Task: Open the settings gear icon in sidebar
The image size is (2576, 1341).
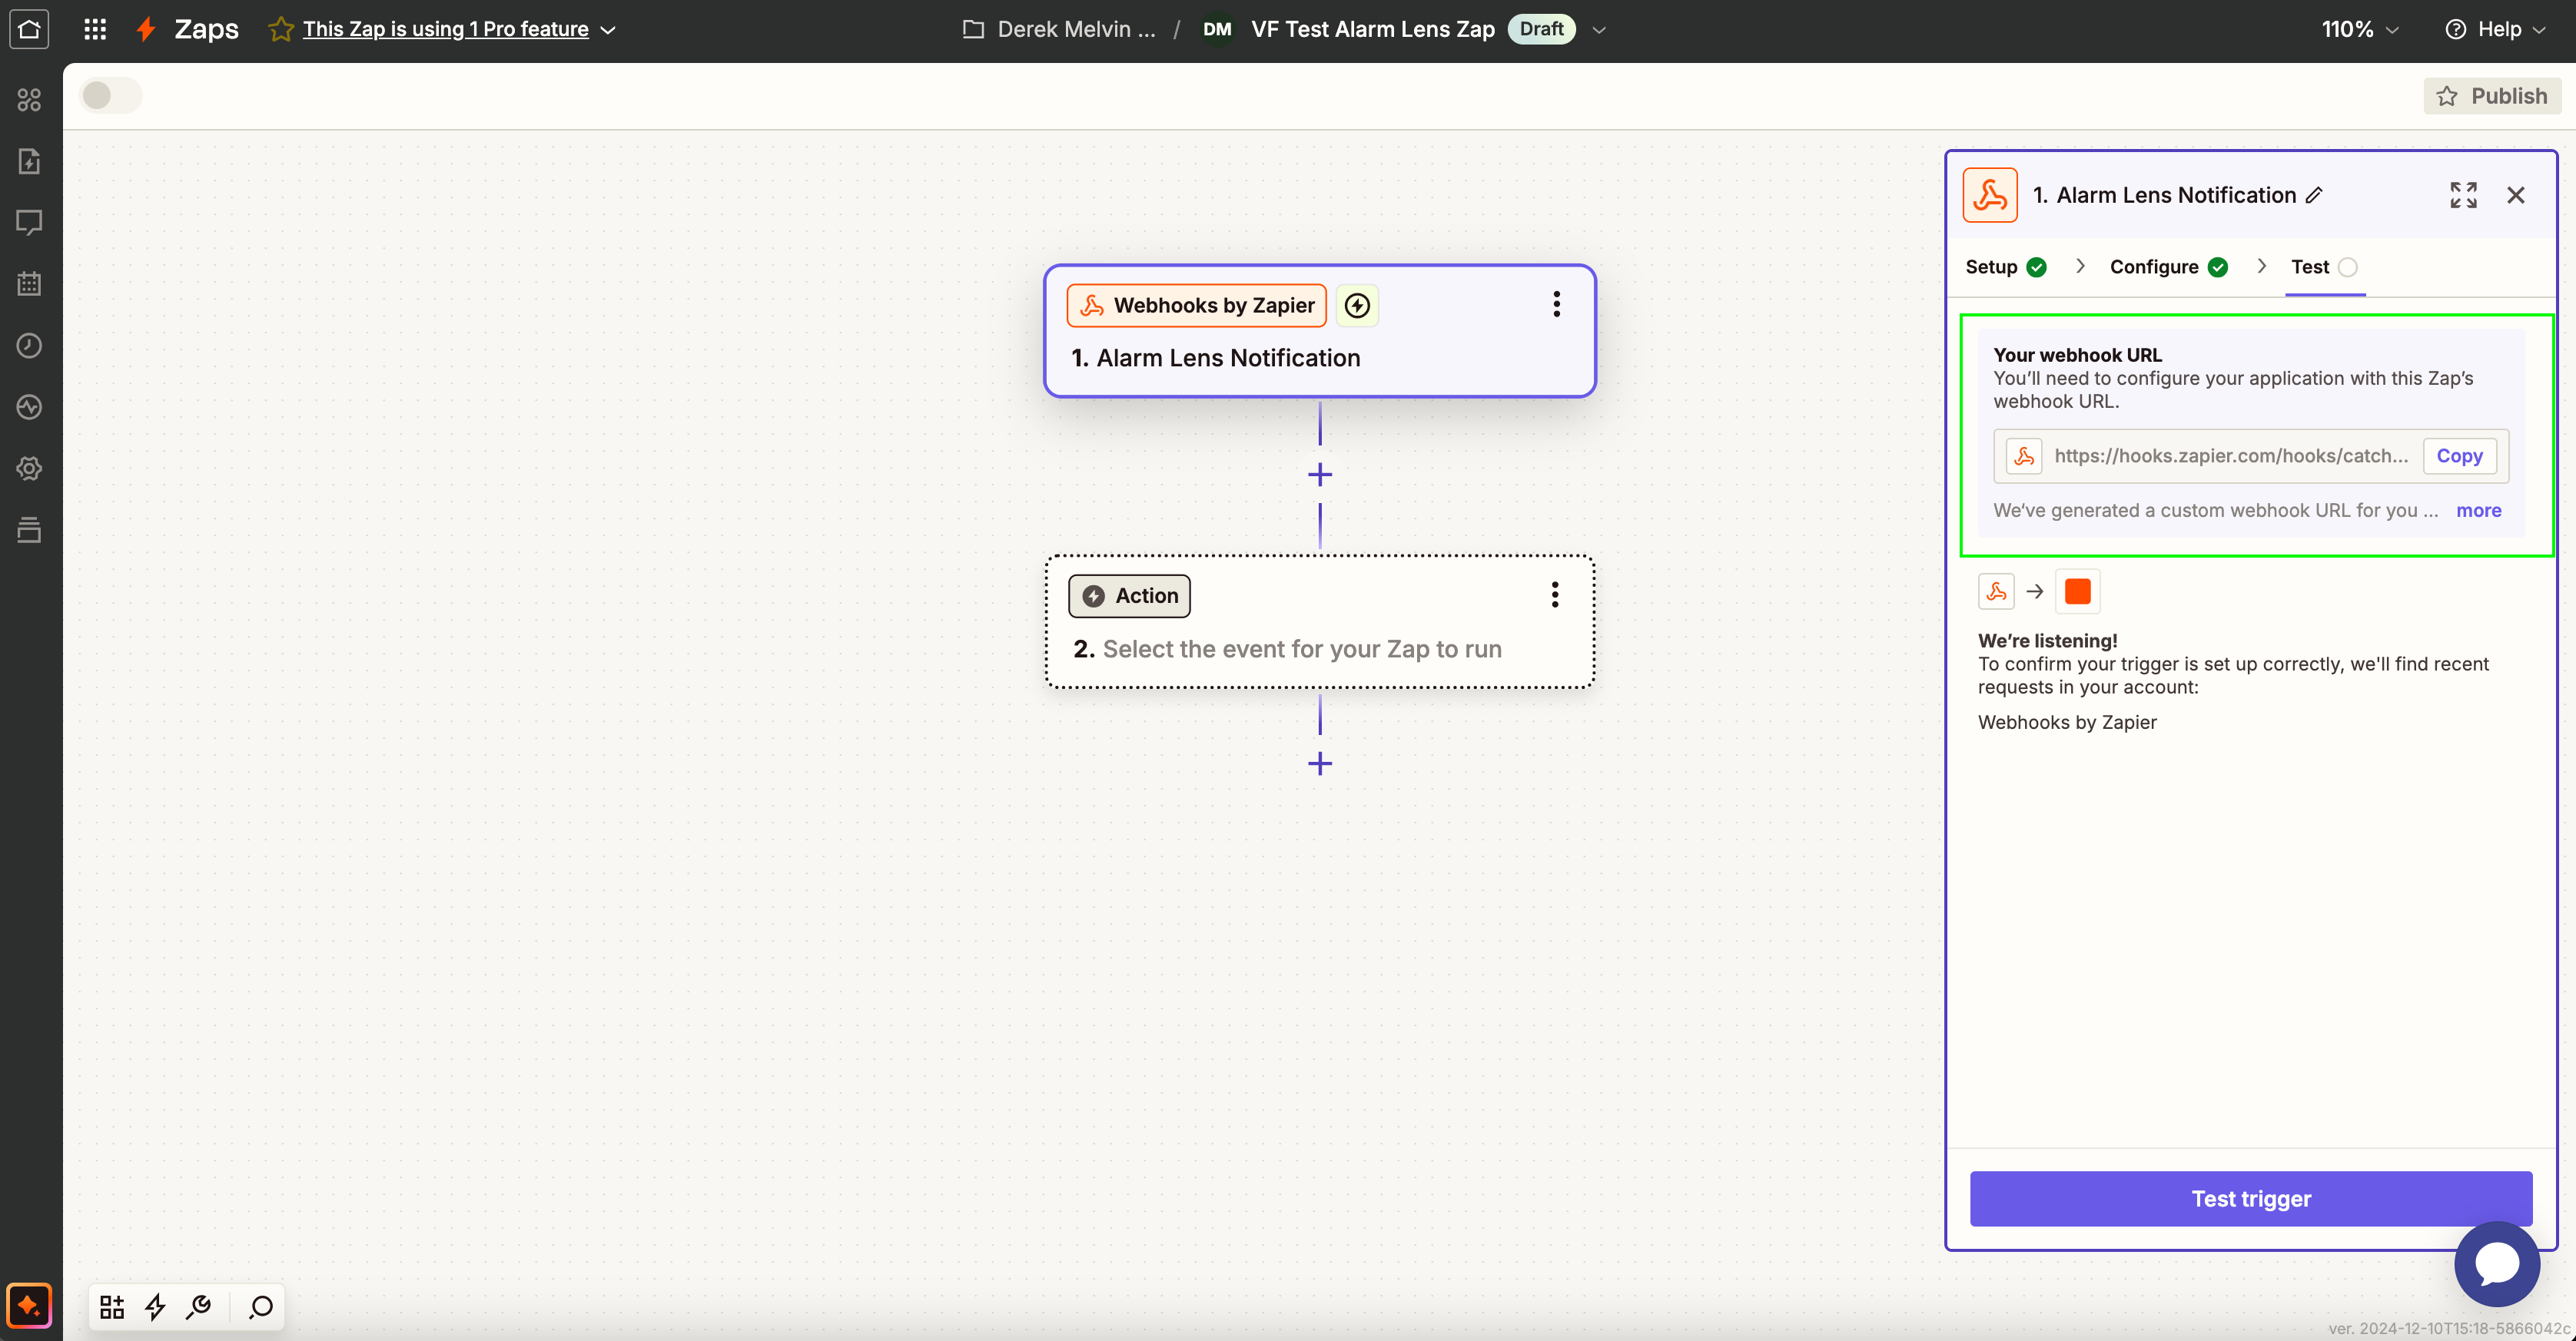Action: pos(29,469)
